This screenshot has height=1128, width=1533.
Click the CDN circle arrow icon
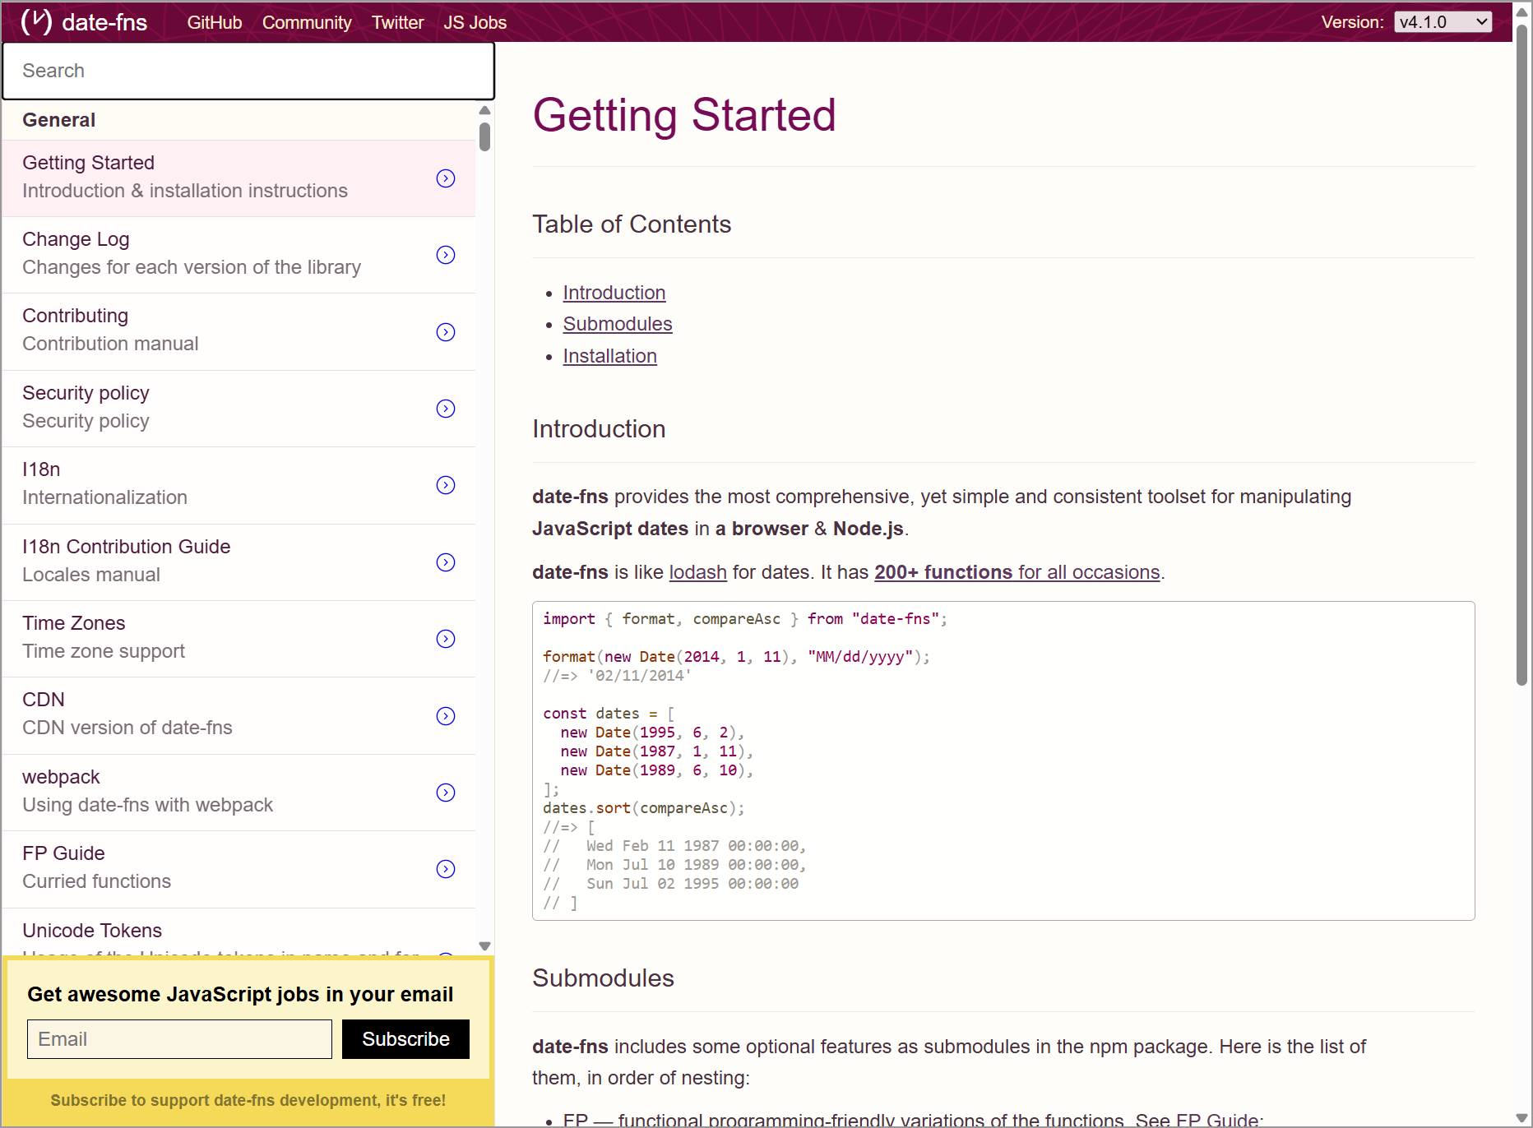(x=446, y=716)
